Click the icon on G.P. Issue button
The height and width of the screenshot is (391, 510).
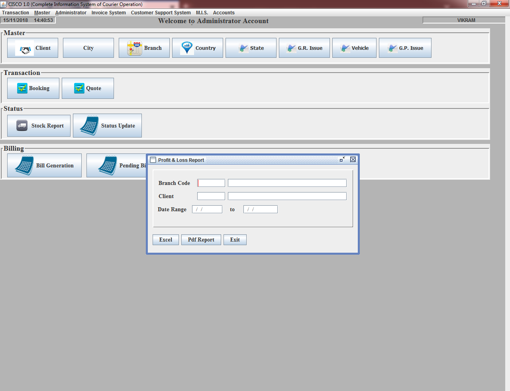pos(392,48)
